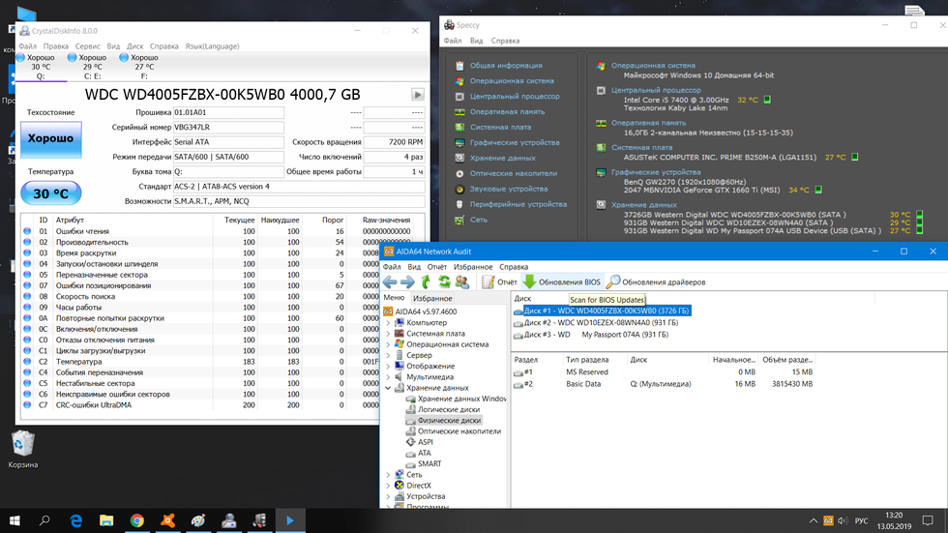Screen dimensions: 948x533
Task: Select disk Q: tab with 30 °C
Action: point(41,67)
